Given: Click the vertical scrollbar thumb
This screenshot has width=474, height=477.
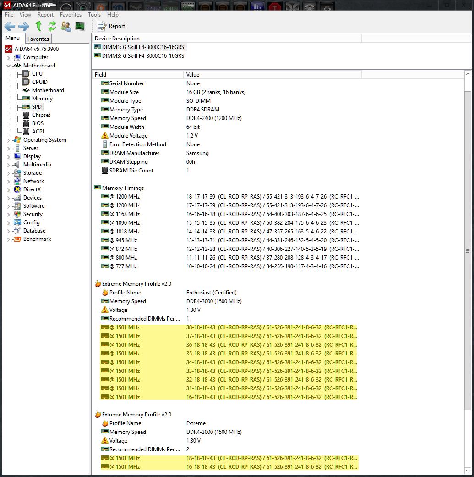Looking at the screenshot, I should [468, 251].
